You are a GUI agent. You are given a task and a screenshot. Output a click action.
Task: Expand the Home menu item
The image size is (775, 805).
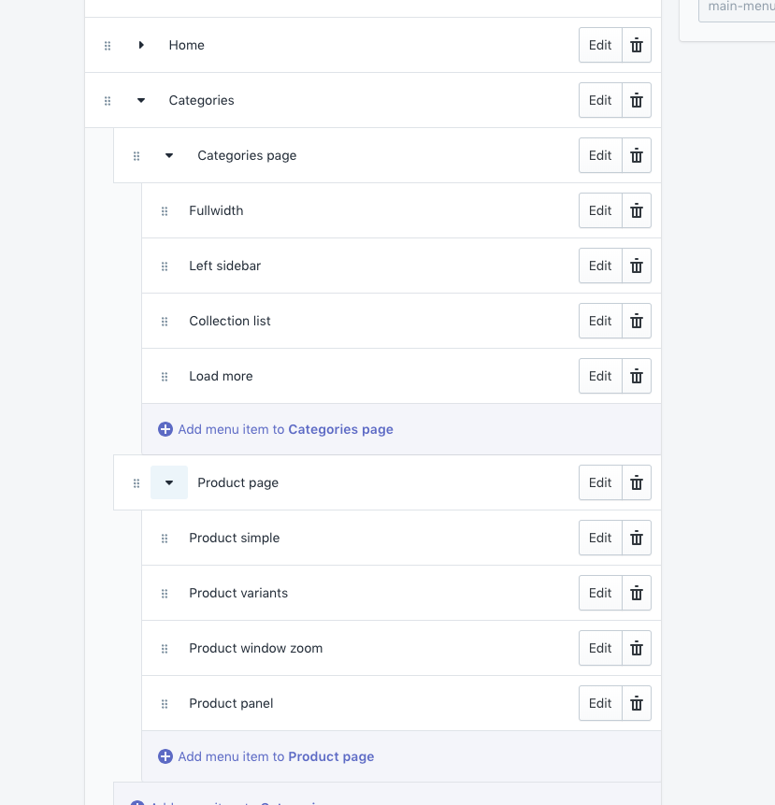(x=141, y=45)
